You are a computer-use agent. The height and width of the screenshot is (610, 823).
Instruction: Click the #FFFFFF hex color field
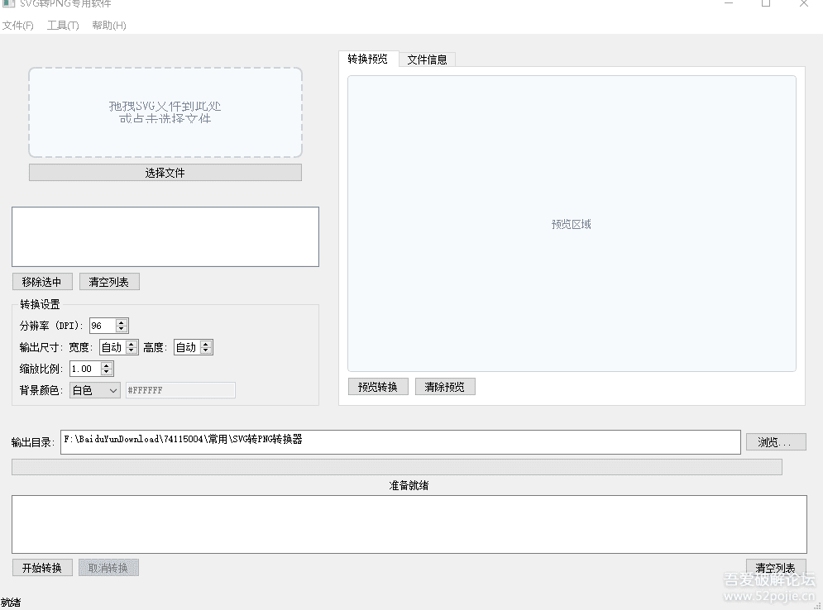[180, 389]
